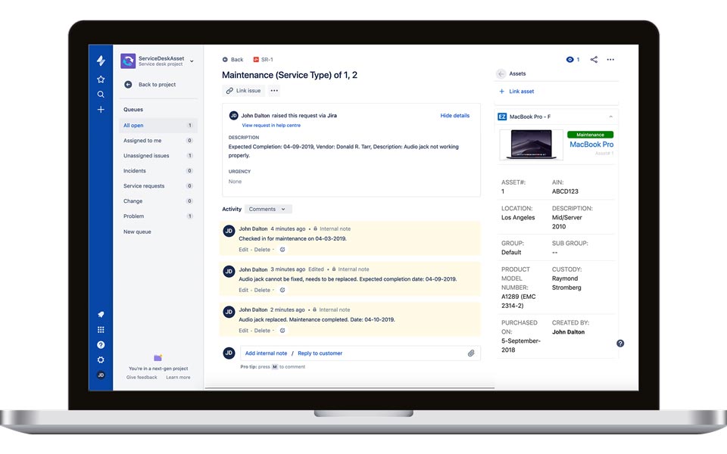Select the search magnifier in left sidebar
Viewport: 727px width, 454px height.
(100, 94)
